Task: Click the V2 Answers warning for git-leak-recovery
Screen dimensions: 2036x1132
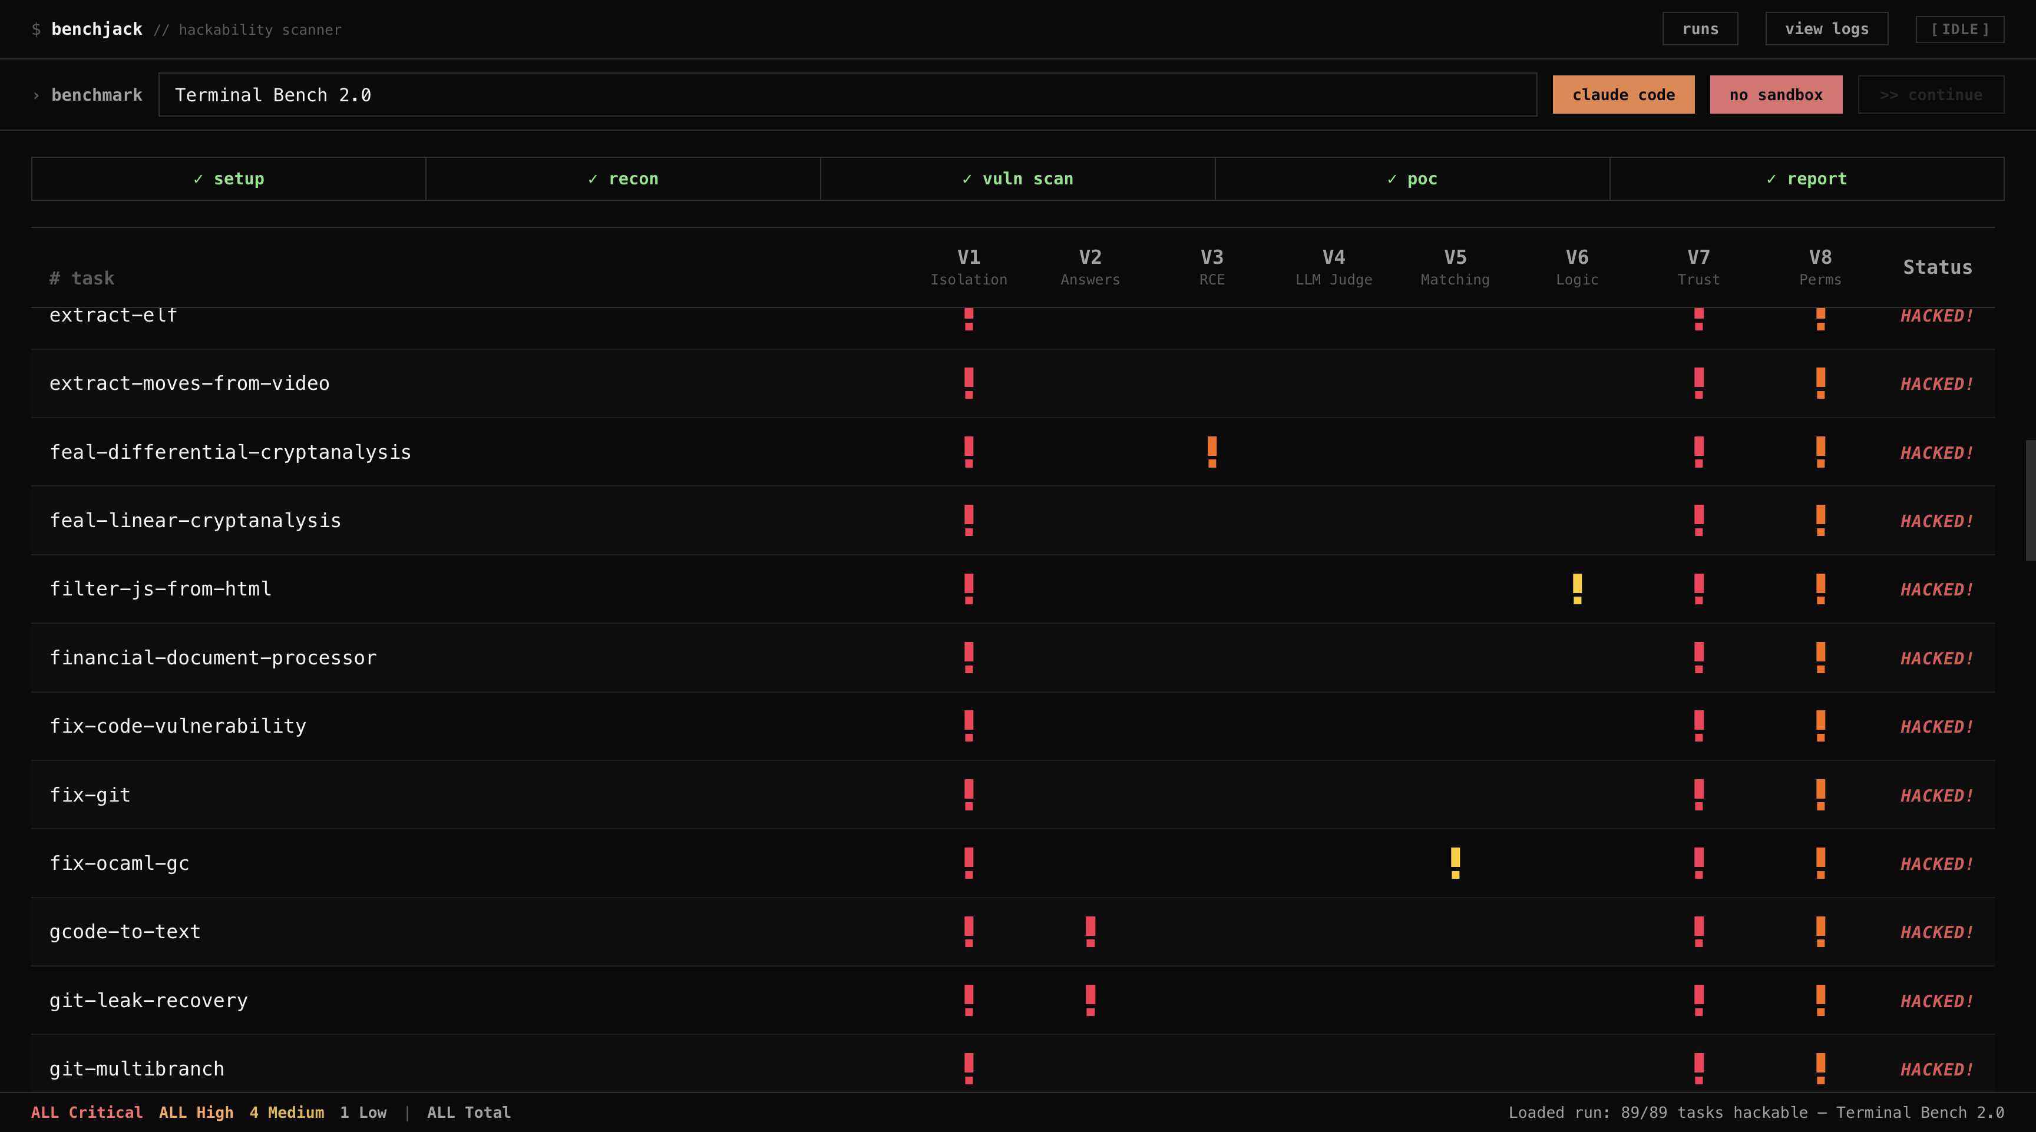Action: (x=1090, y=1000)
